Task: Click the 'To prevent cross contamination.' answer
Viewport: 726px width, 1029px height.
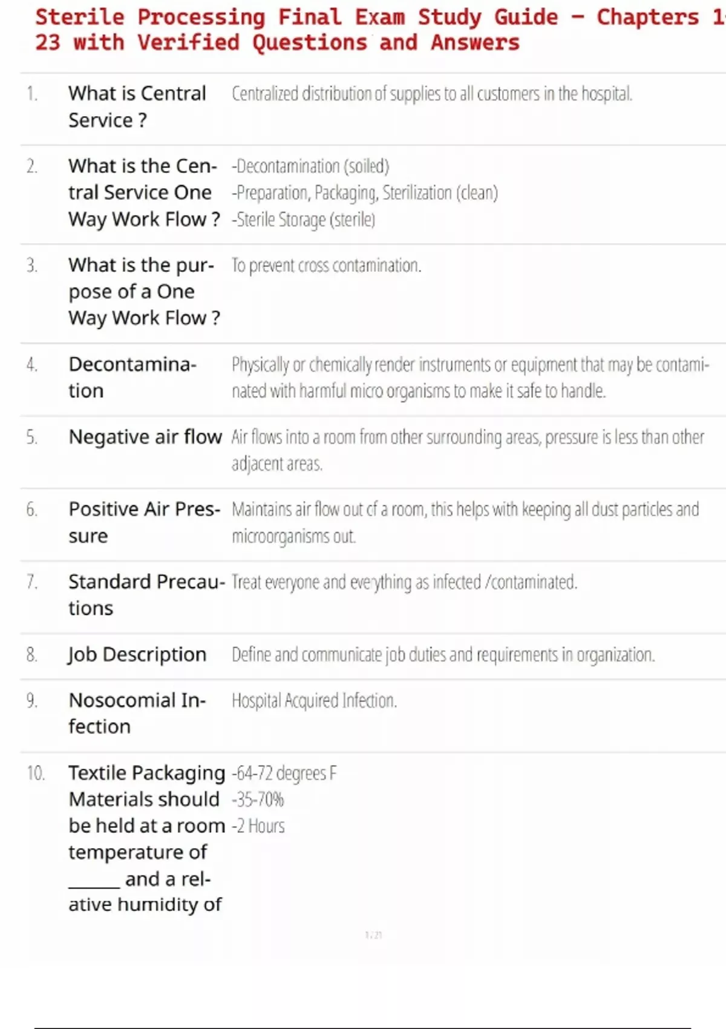Action: coord(326,265)
